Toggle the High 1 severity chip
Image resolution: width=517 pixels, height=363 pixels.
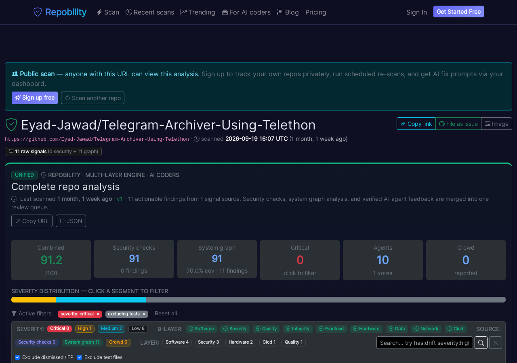(85, 329)
